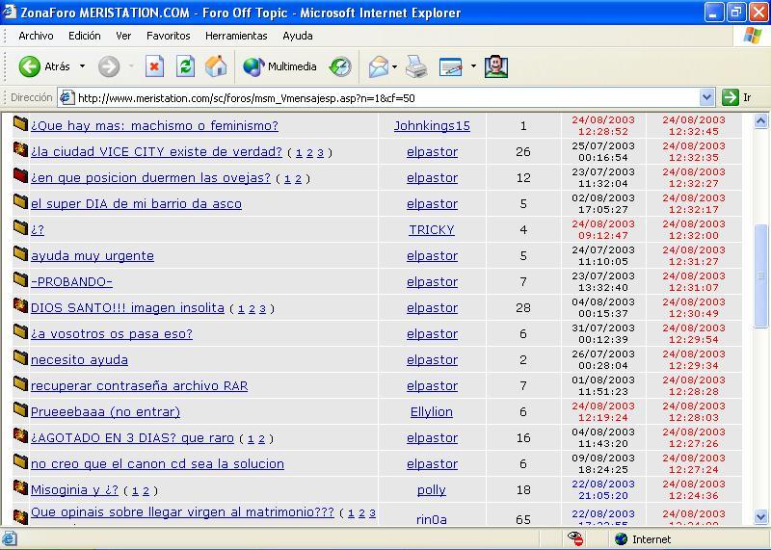The height and width of the screenshot is (550, 771).
Task: Click the green Ir go button
Action: (x=736, y=97)
